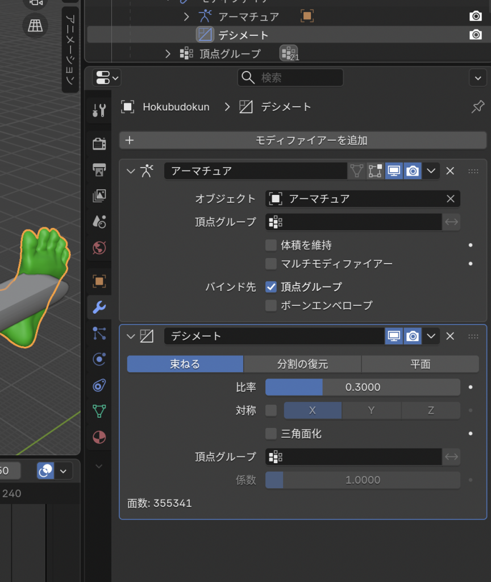The width and height of the screenshot is (491, 582).
Task: Open the Material properties tab icon
Action: pos(99,437)
